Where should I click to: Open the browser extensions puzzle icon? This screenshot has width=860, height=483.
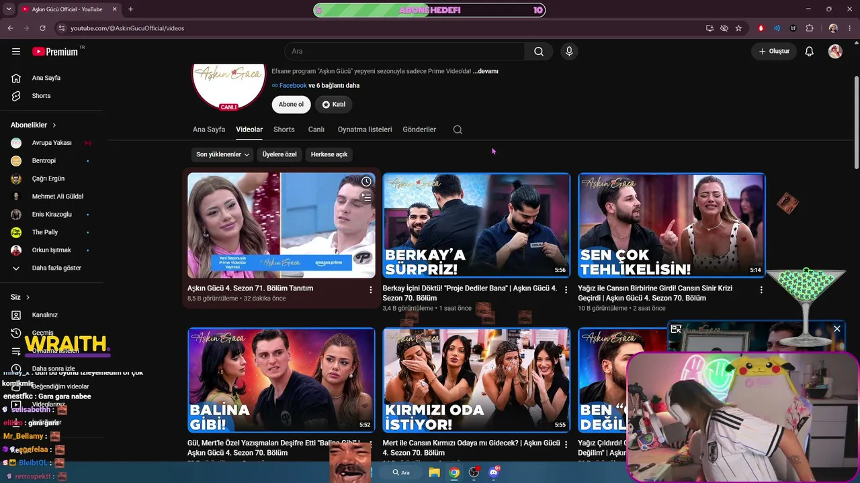coord(810,28)
